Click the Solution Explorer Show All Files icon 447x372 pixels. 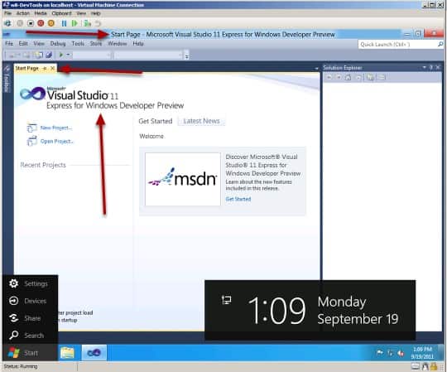click(x=370, y=77)
